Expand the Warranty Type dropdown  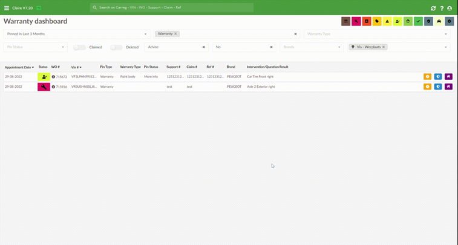point(376,34)
